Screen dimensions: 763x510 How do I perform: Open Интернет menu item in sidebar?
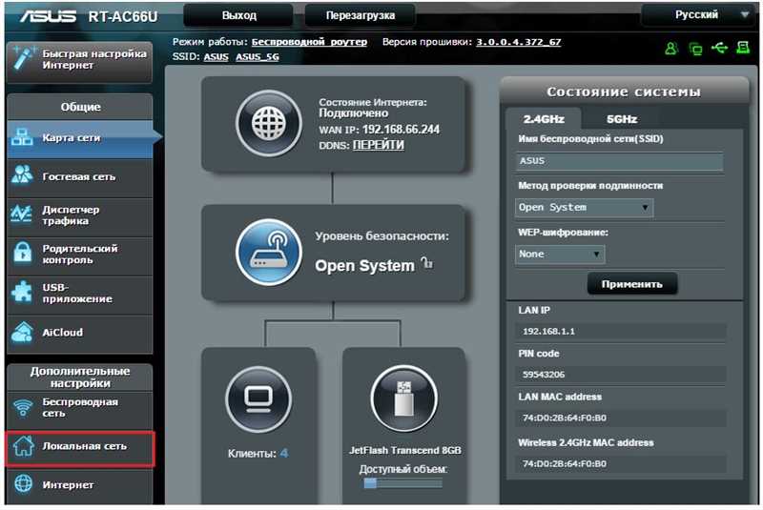80,486
